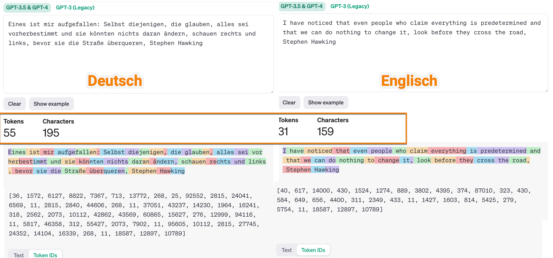Select Token IDs view under German output

(x=45, y=255)
